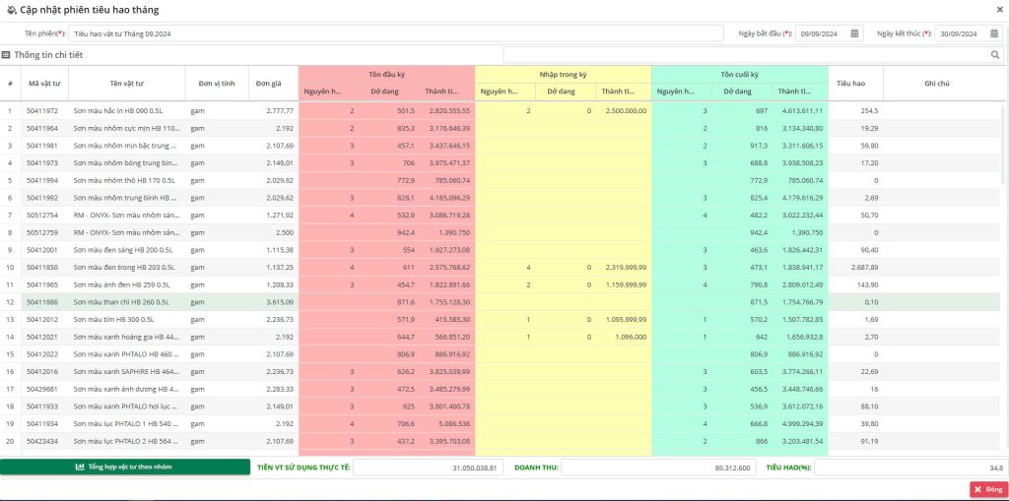Select row Sơn màu đen sáng HB 200 0.5L
The height and width of the screenshot is (501, 1009).
(x=502, y=250)
